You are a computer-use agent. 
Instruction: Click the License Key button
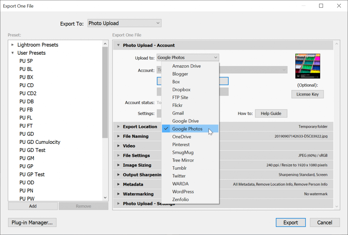(x=307, y=94)
